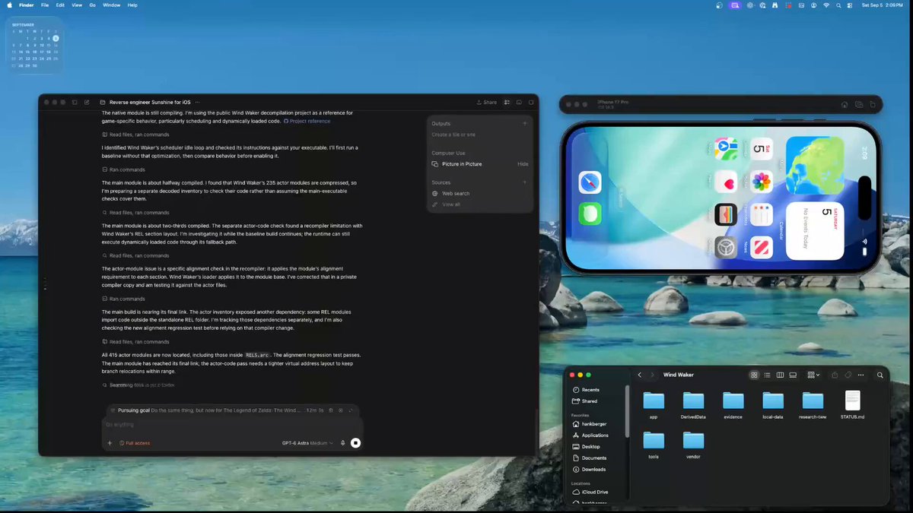Viewport: 913px width, 513px height.
Task: Take a simulator screenshot via camera icon
Action: [x=859, y=105]
